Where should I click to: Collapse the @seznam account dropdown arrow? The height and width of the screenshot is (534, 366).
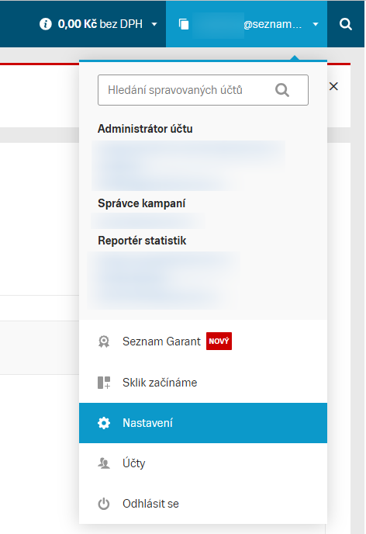pos(316,25)
